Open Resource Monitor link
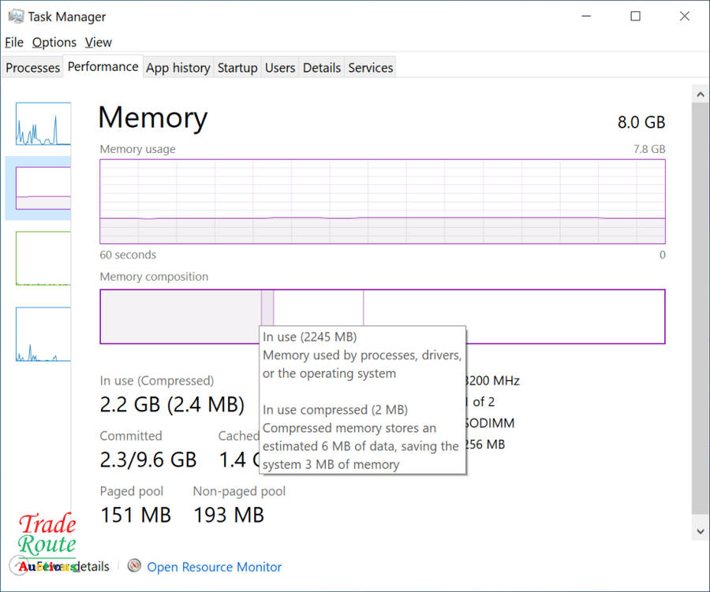The width and height of the screenshot is (710, 592). pyautogui.click(x=214, y=567)
